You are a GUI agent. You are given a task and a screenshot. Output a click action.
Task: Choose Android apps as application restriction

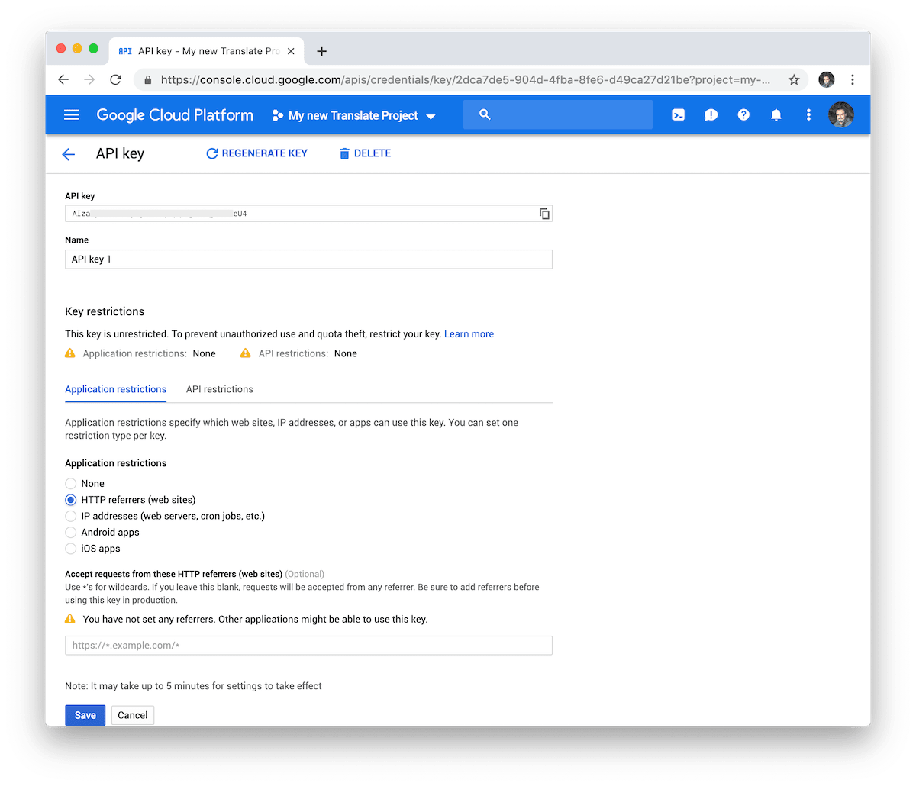point(71,532)
